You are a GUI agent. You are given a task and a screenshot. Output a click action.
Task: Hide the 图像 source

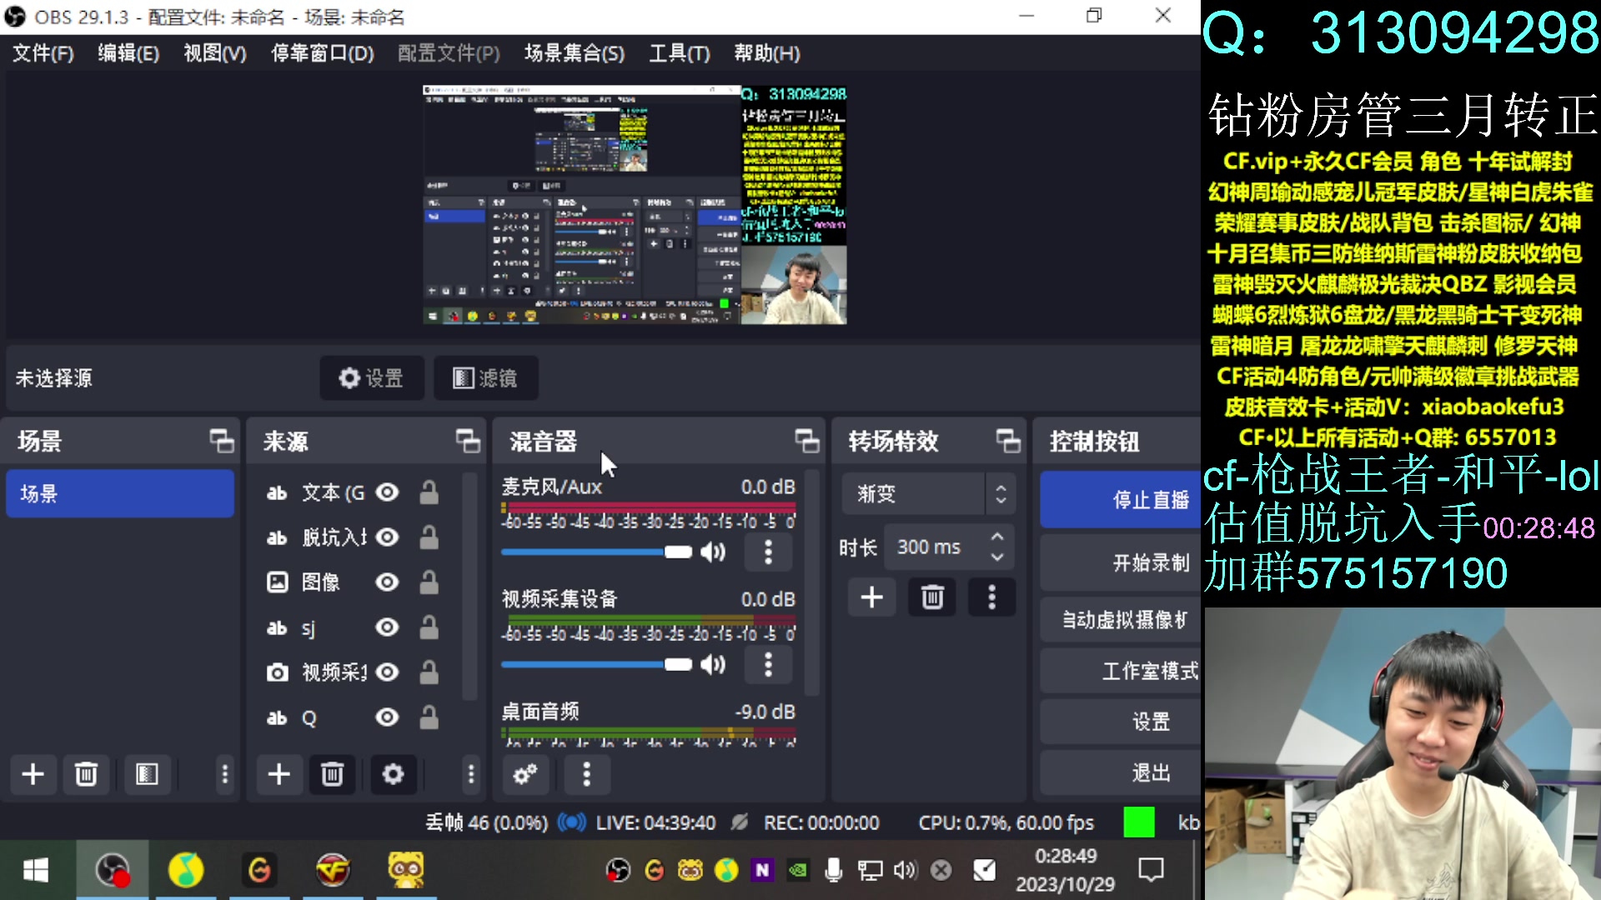[387, 582]
